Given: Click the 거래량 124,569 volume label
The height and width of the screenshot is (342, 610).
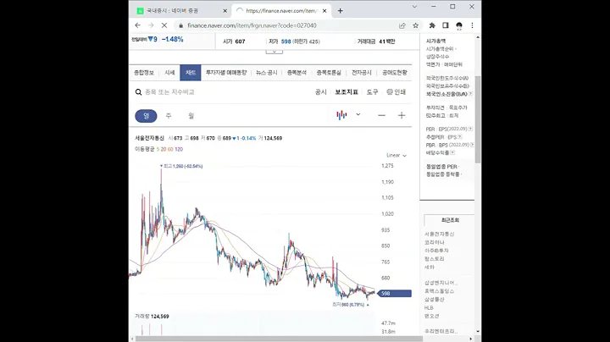Looking at the screenshot, I should [x=152, y=317].
